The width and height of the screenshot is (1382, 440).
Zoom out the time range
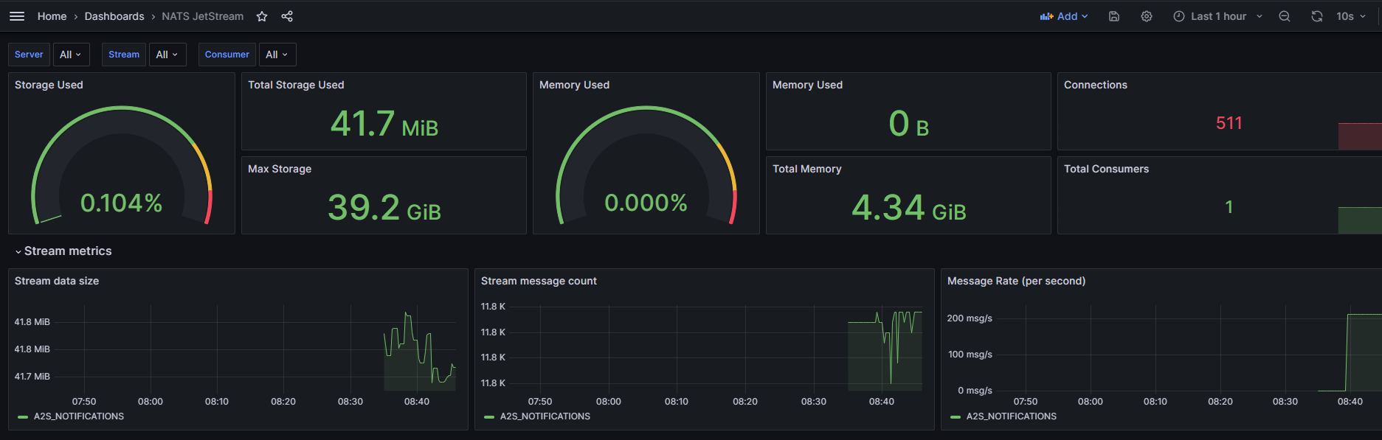tap(1285, 16)
